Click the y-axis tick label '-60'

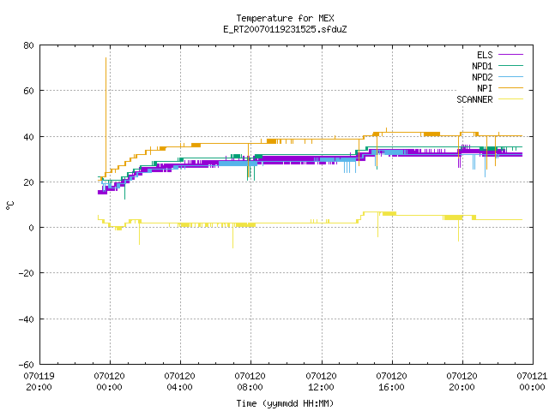point(27,365)
